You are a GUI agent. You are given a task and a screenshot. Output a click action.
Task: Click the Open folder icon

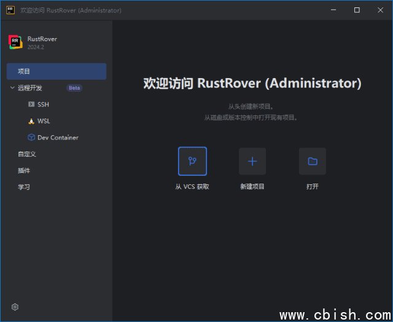click(313, 161)
